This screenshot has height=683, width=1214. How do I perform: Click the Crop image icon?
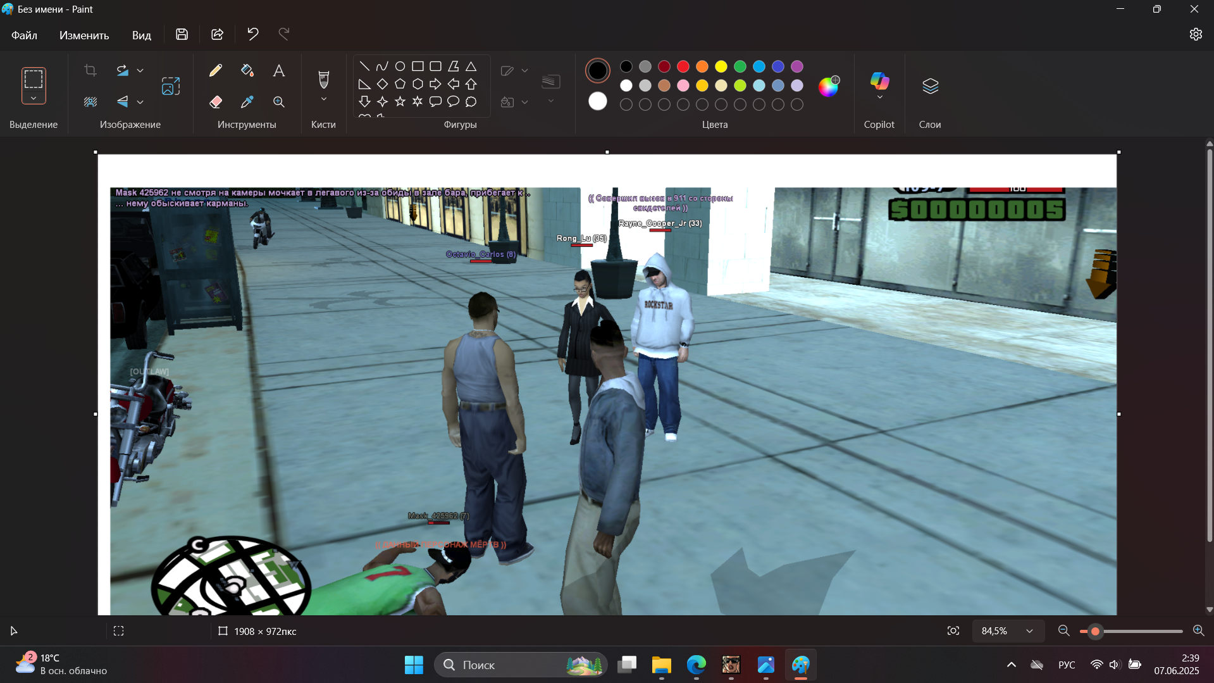[x=90, y=70]
